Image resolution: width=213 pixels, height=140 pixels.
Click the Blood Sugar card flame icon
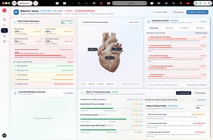(72, 39)
